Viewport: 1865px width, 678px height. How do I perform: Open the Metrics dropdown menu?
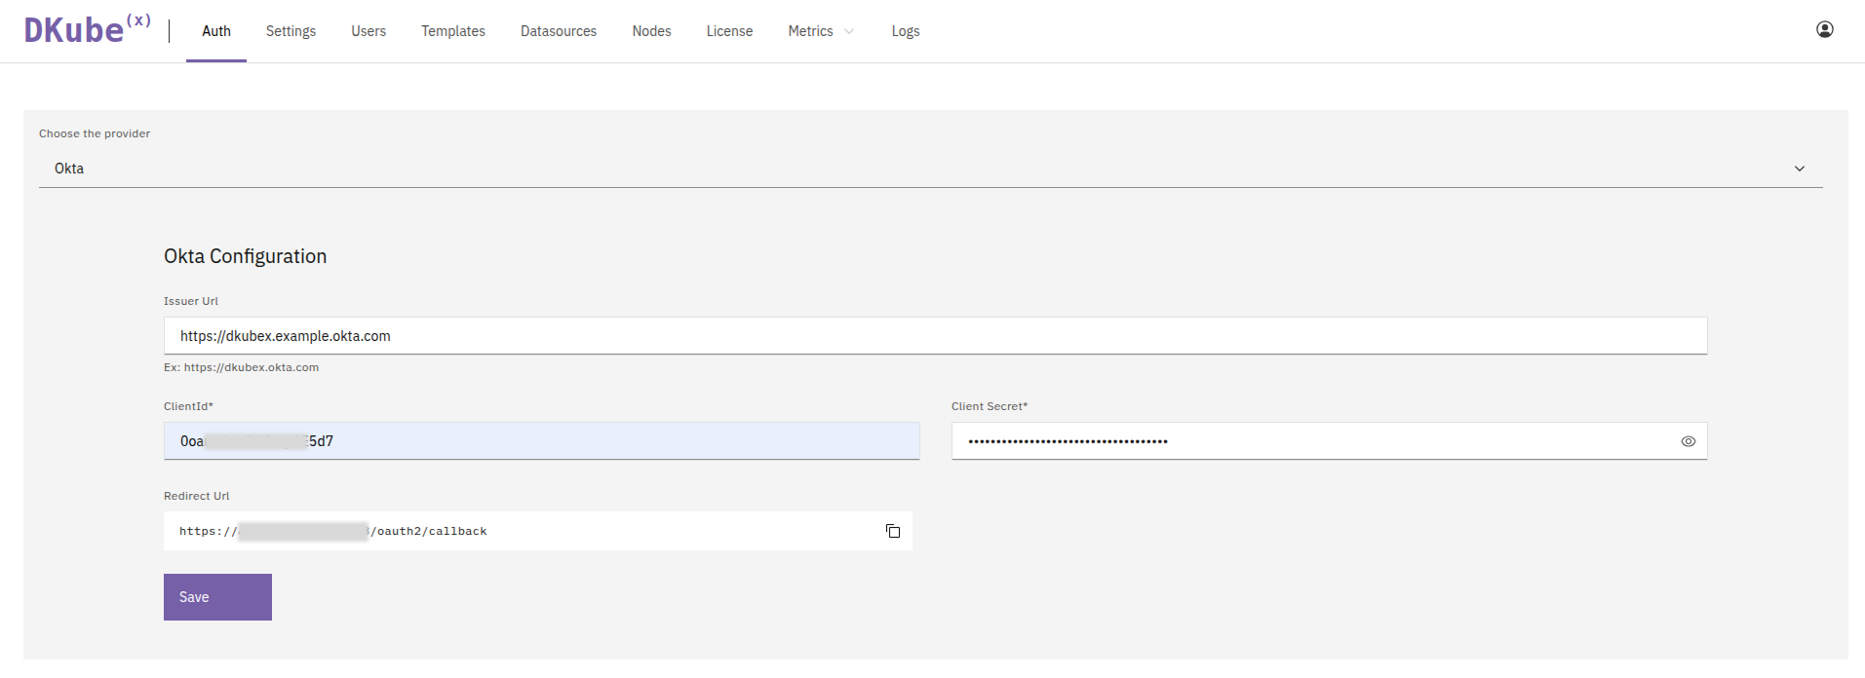pos(820,31)
